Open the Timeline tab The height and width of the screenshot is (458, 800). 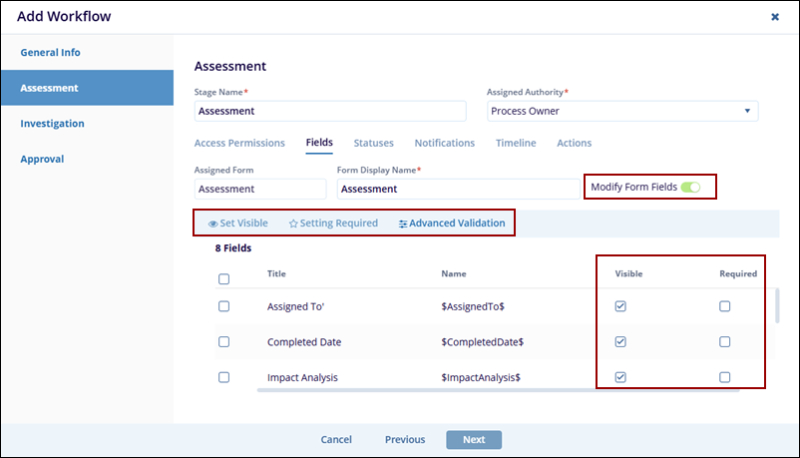[516, 143]
